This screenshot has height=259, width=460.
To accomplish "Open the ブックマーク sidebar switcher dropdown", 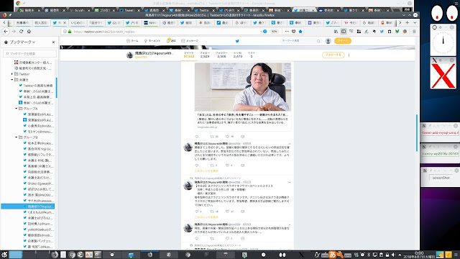I will tap(22, 42).
